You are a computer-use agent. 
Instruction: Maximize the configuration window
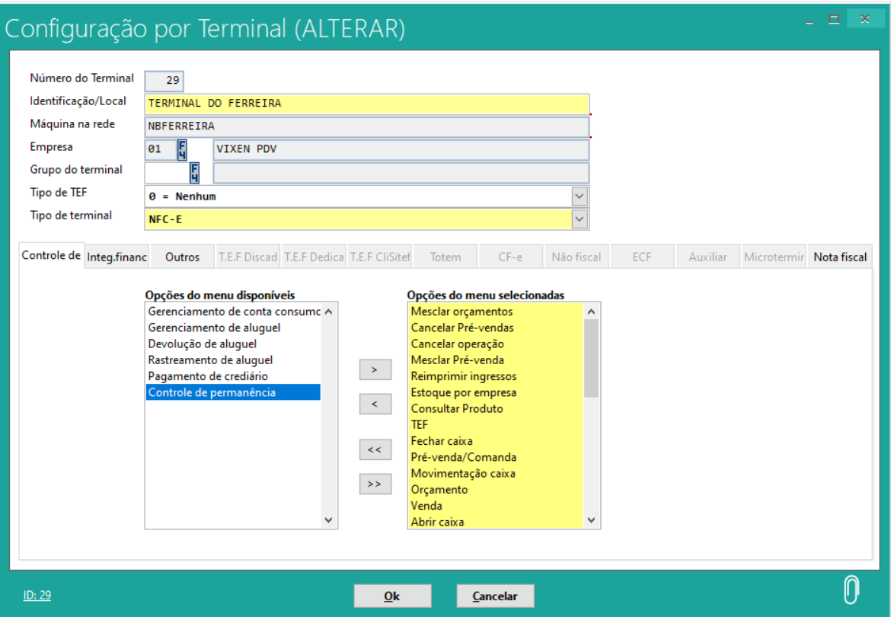[834, 20]
